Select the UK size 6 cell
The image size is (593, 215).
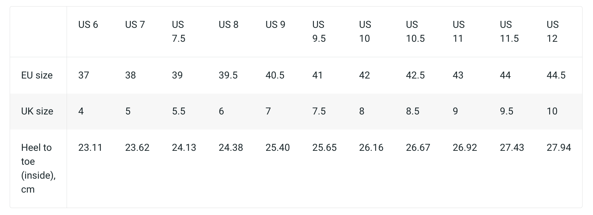coord(221,111)
